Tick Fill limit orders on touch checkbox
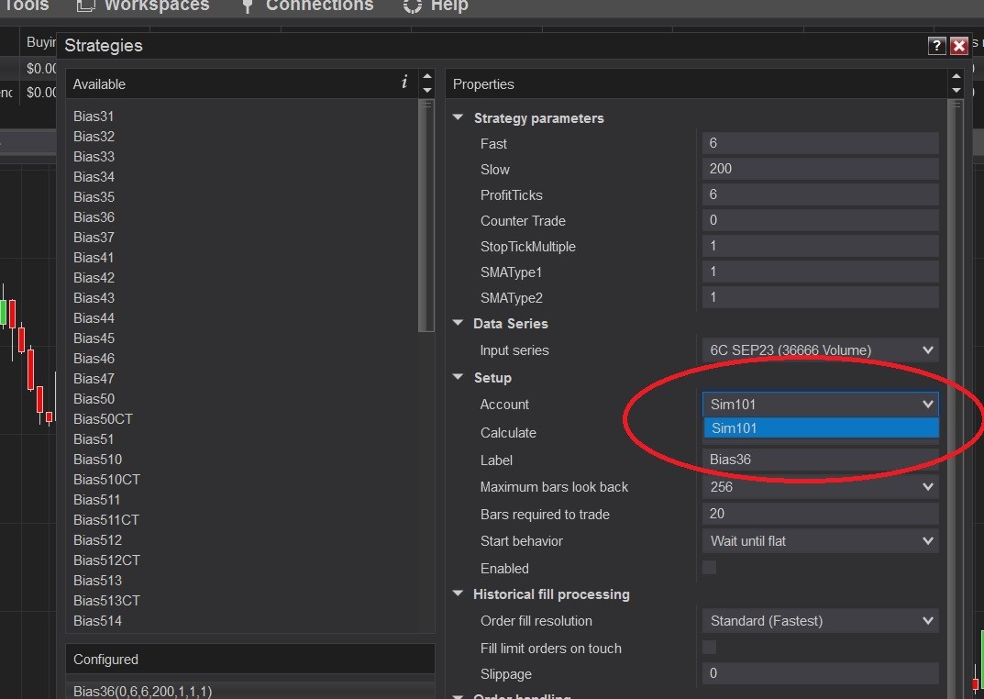 pyautogui.click(x=709, y=647)
